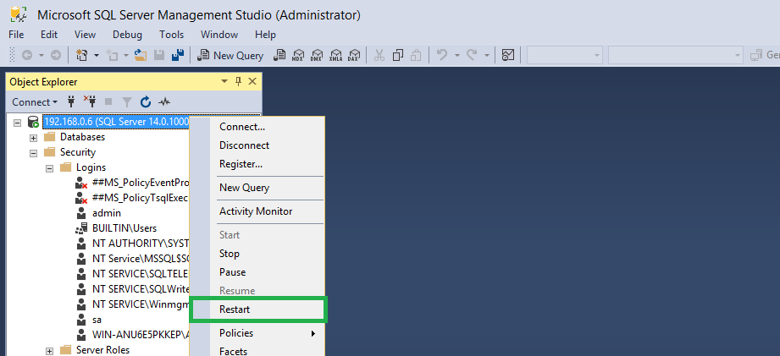The height and width of the screenshot is (356, 780).
Task: Open the Tools menu
Action: pyautogui.click(x=172, y=35)
